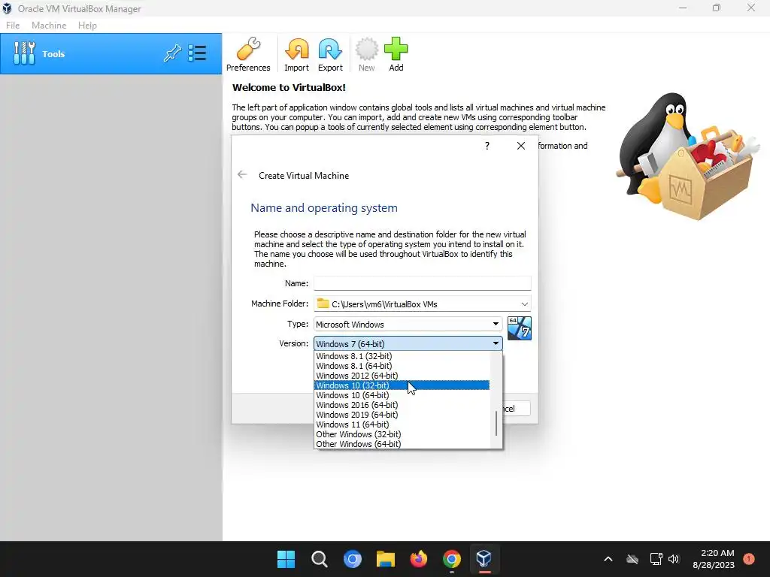Close the Create Virtual Machine dialog
Viewport: 770px width, 577px height.
point(521,146)
